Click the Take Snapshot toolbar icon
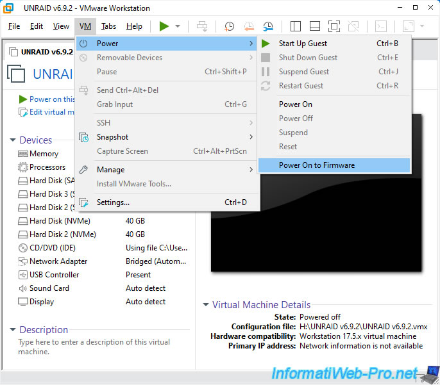 tap(229, 26)
